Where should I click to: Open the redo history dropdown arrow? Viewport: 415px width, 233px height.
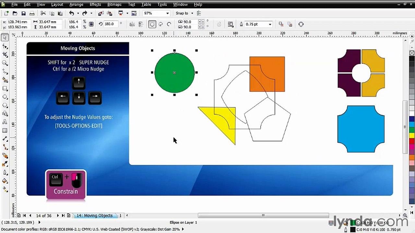(91, 13)
